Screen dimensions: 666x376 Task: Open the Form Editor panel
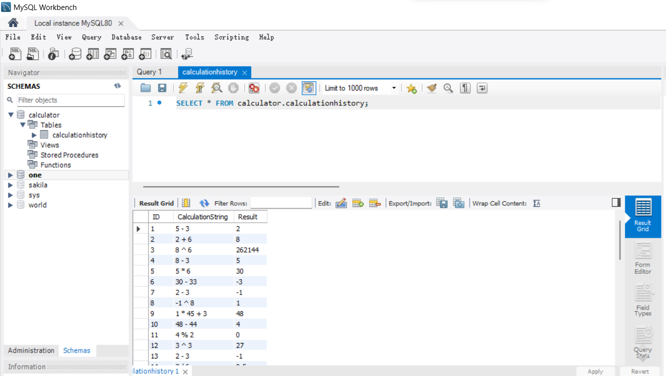[642, 258]
